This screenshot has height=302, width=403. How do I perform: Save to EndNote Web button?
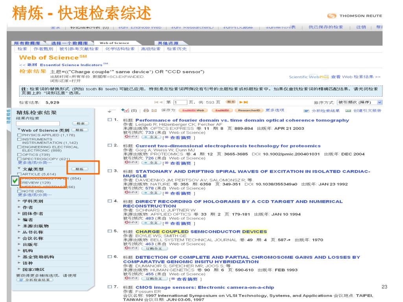pyautogui.click(x=193, y=110)
